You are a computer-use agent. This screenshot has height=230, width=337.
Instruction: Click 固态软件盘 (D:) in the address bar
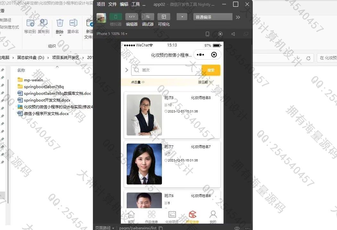(x=31, y=58)
